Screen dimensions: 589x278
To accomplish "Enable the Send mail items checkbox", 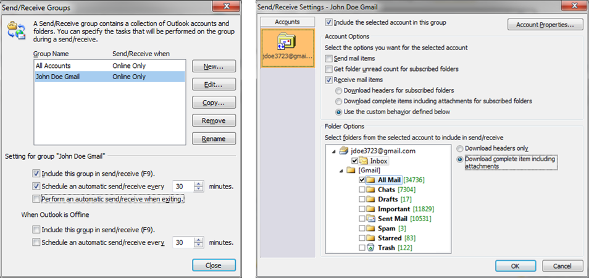I will (329, 58).
